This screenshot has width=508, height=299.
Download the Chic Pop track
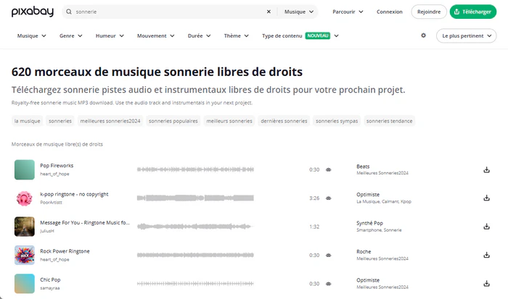[486, 283]
